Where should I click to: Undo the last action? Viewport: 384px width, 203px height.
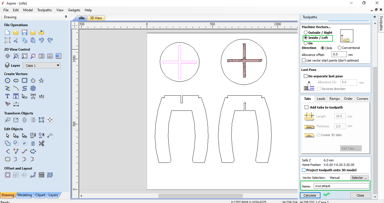42,40
